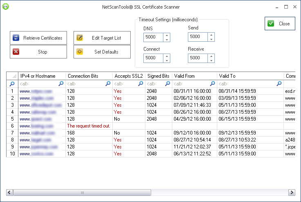Click the Connect timeout input field
The height and width of the screenshot is (202, 301).
coord(154,58)
